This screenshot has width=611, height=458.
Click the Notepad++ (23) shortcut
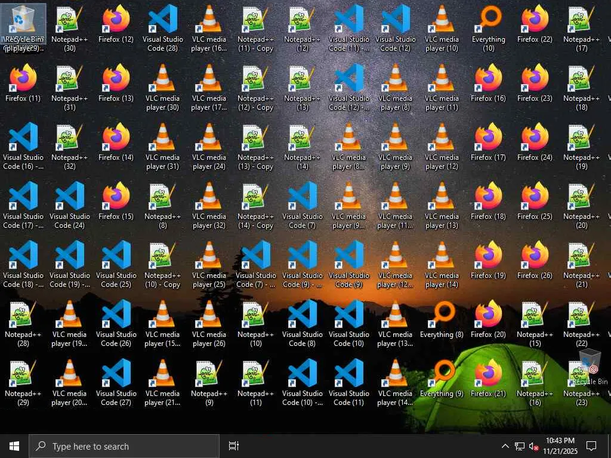[x=581, y=383]
